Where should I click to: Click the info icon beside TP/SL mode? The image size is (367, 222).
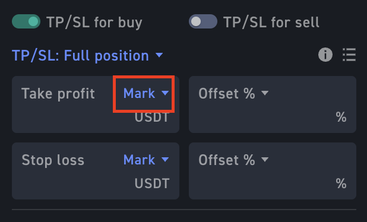click(325, 55)
